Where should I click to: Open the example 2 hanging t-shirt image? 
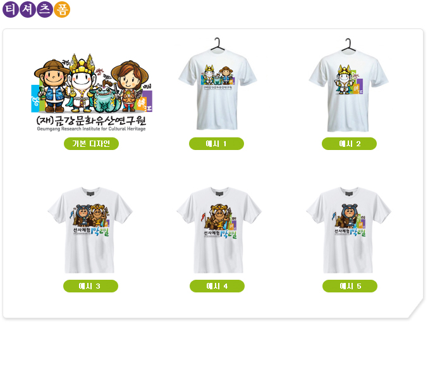pyautogui.click(x=348, y=85)
